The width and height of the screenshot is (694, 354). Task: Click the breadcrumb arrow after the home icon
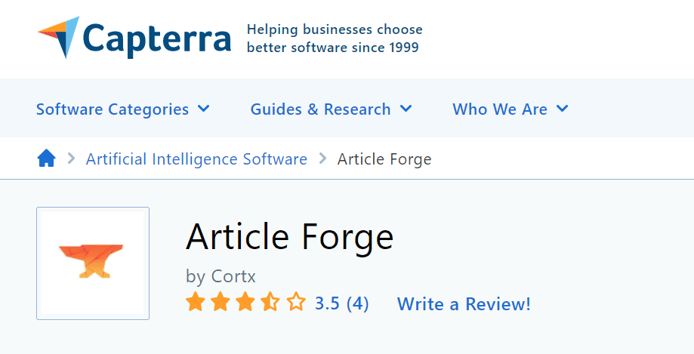[71, 158]
